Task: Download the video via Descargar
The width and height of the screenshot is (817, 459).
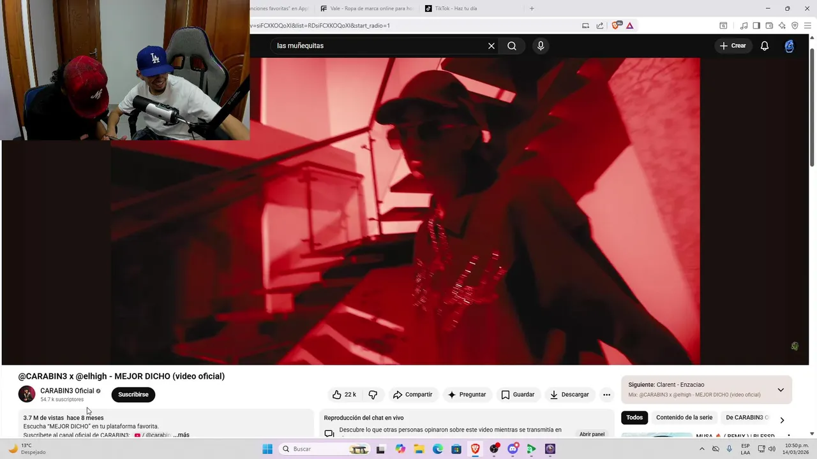Action: pyautogui.click(x=569, y=395)
